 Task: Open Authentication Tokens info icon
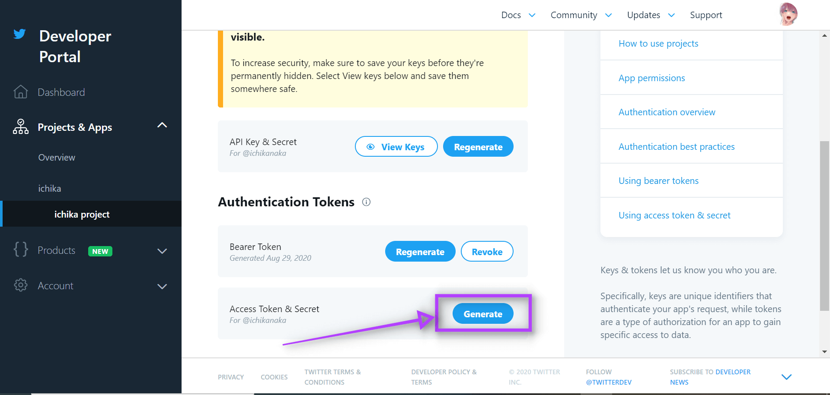click(x=366, y=202)
